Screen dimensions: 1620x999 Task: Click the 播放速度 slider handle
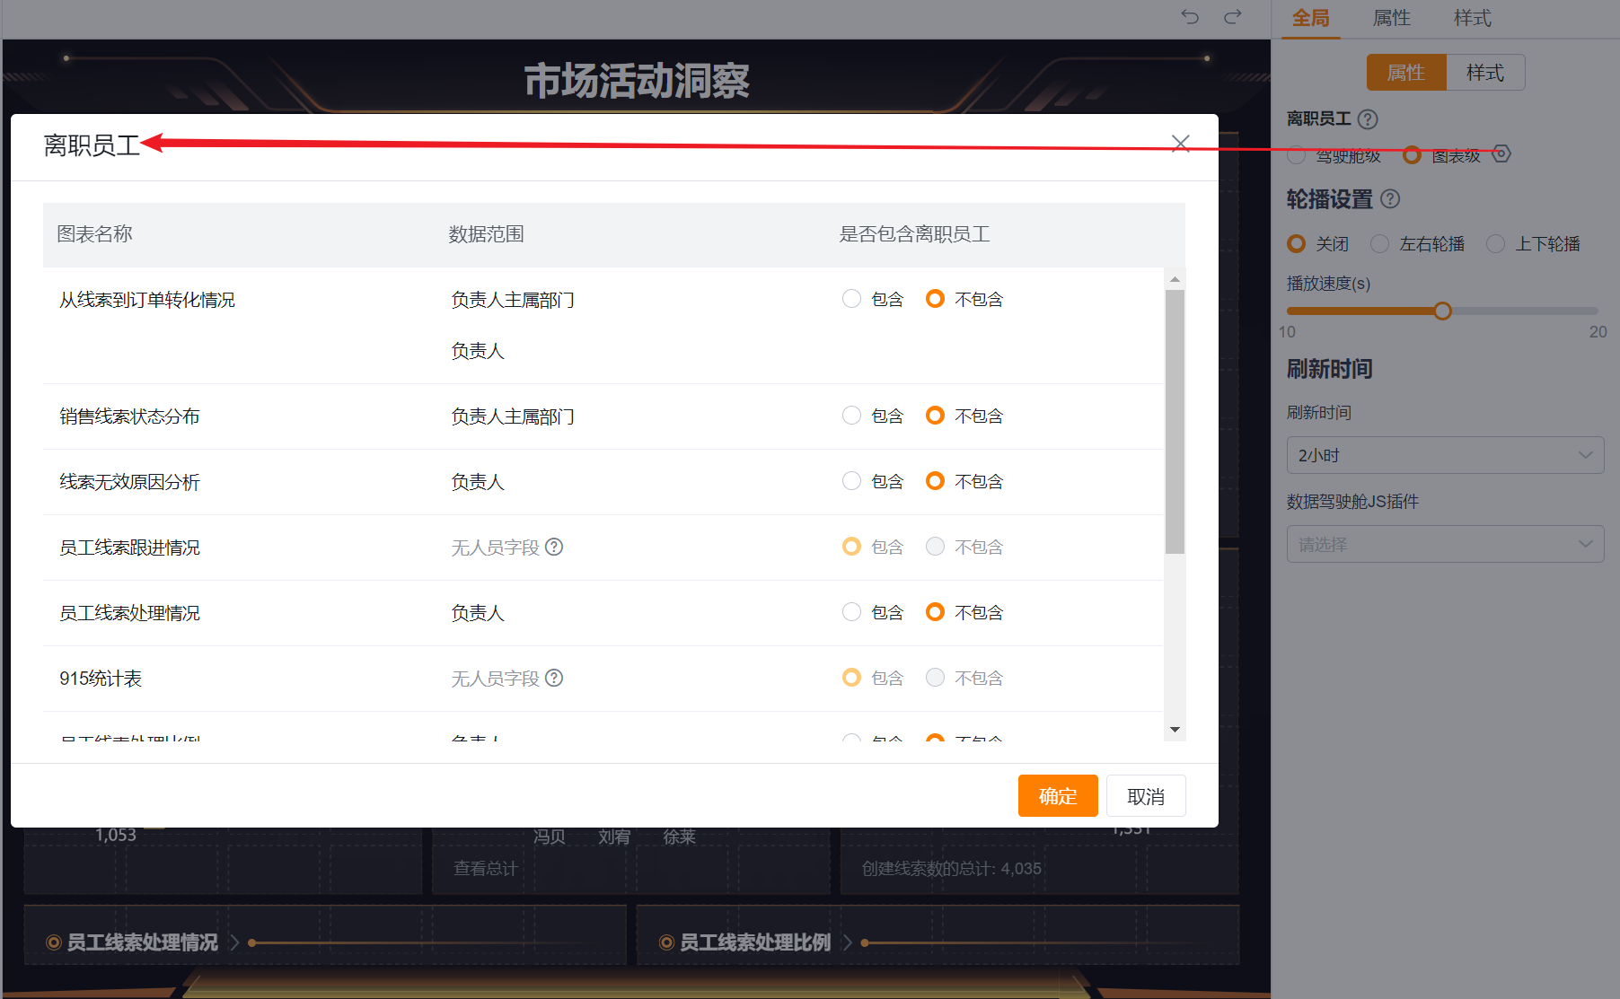1442,311
